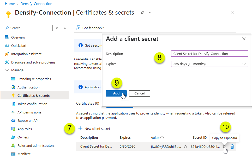Click the Manifest icon
Image resolution: width=252 pixels, height=159 pixels.
pos(13,154)
